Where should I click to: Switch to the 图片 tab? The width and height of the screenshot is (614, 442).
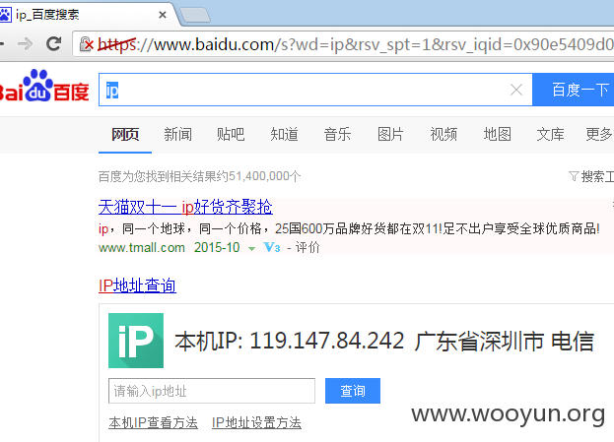390,135
